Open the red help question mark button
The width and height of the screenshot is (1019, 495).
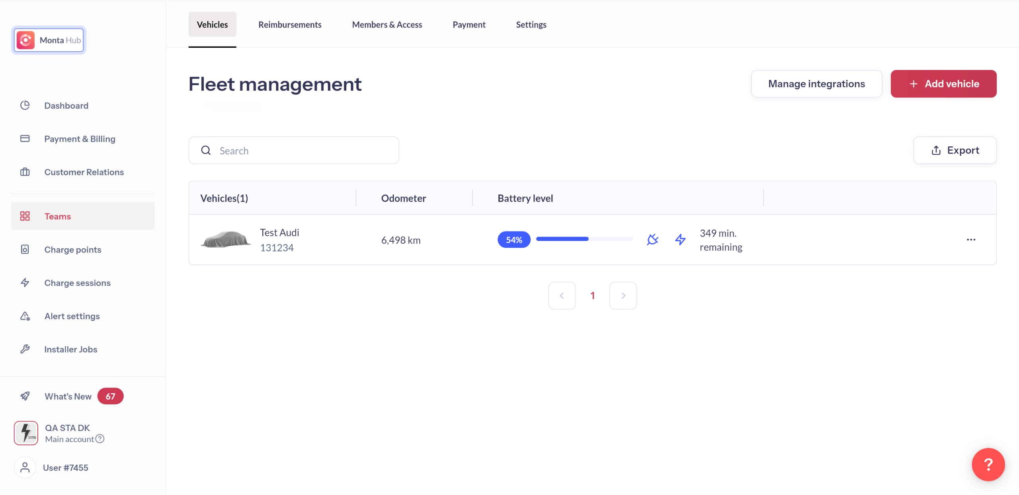point(988,464)
